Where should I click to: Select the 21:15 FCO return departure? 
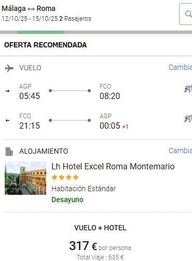[30, 126]
